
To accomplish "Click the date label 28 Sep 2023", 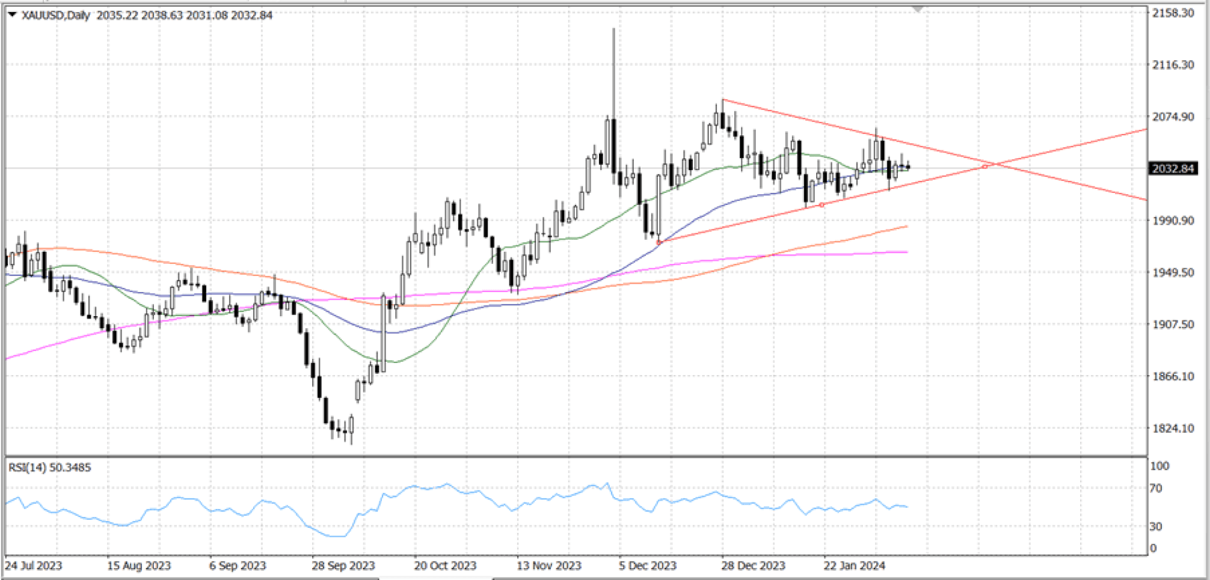I will [343, 566].
